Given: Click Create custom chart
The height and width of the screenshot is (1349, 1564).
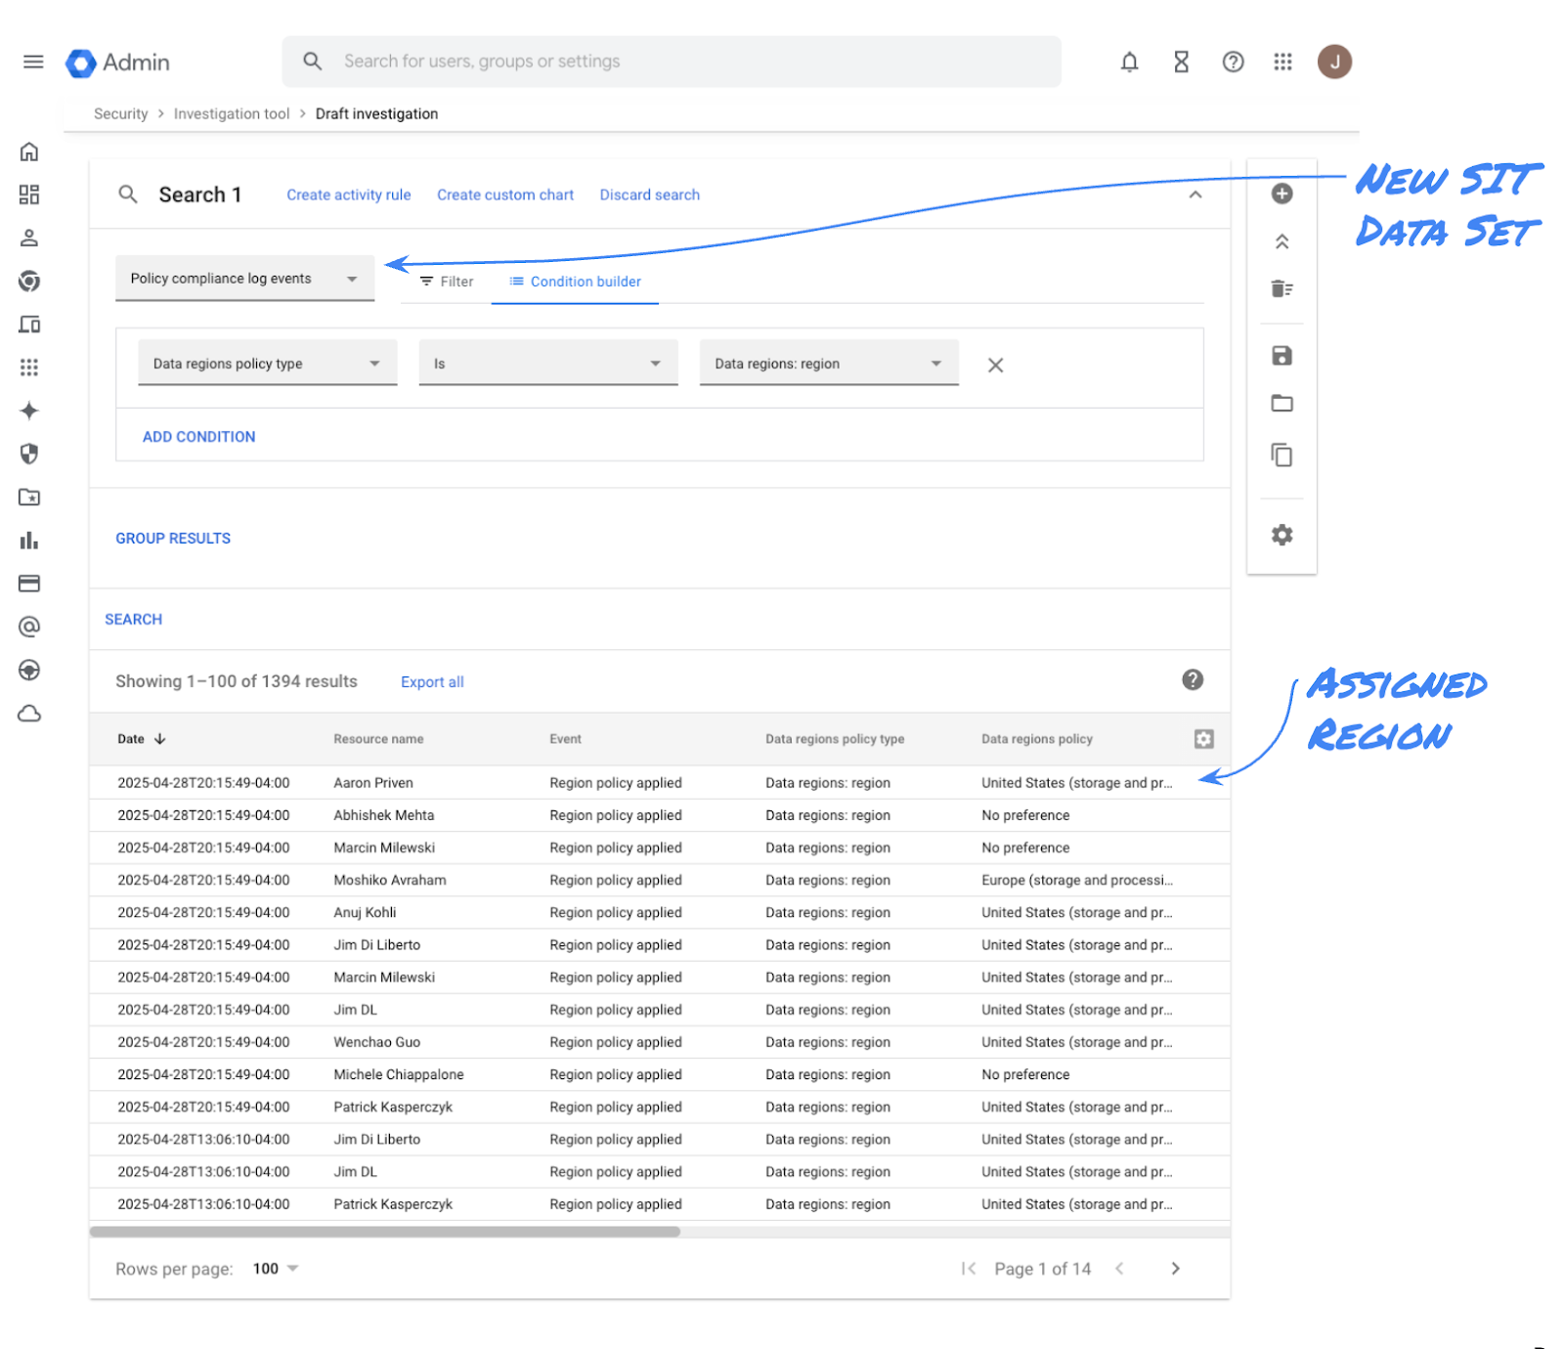Looking at the screenshot, I should 505,195.
